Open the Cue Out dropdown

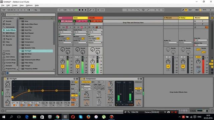(201, 40)
